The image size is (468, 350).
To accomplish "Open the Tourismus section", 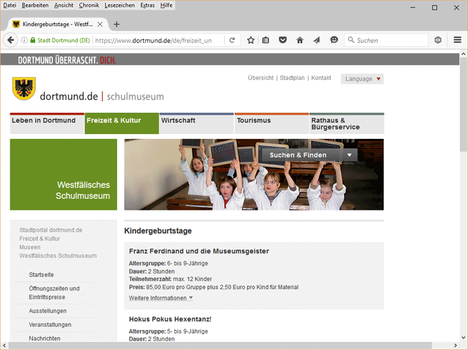I will (x=272, y=123).
